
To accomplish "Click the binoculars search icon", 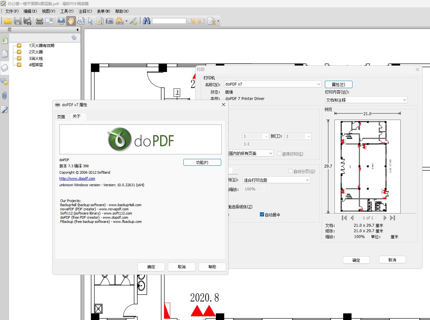I will coord(147,21).
